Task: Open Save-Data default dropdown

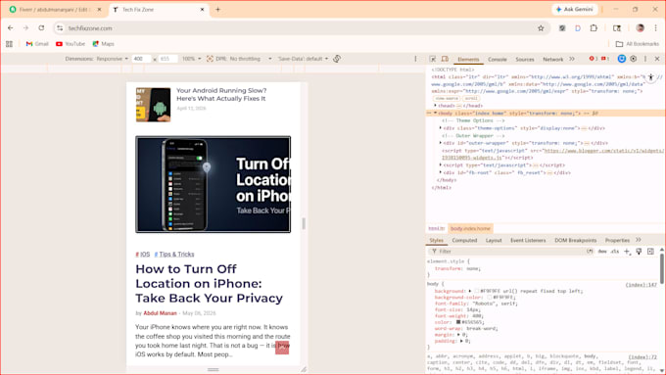Action: pyautogui.click(x=303, y=59)
